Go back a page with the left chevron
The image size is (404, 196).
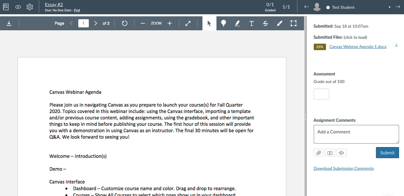coord(71,23)
